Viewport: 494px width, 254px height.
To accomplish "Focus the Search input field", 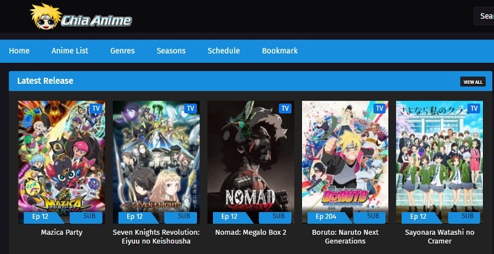I will coord(484,15).
